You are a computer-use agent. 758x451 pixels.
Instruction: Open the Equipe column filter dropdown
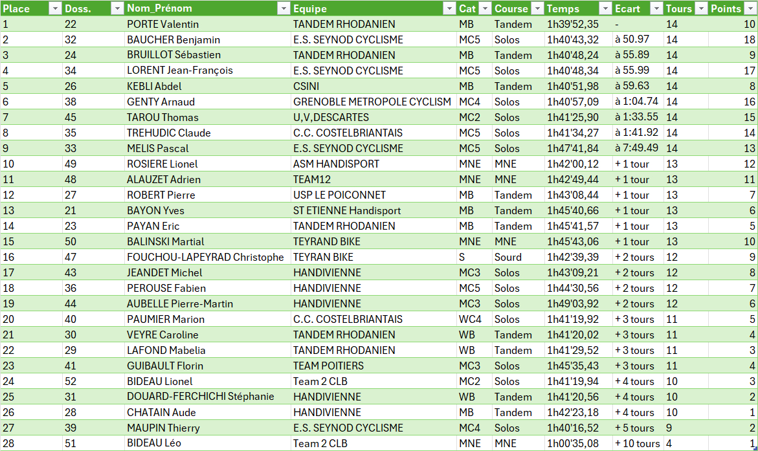449,8
